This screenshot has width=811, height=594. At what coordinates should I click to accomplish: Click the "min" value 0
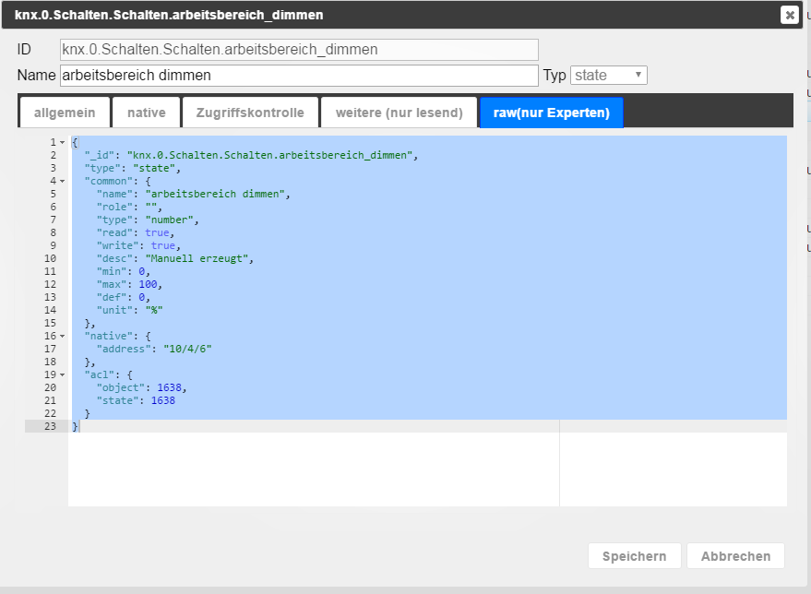[x=142, y=271]
